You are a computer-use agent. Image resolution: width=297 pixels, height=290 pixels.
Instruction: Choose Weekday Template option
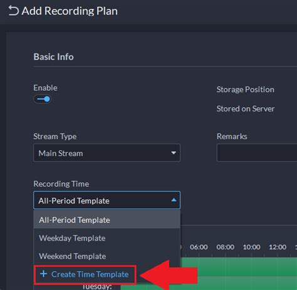(107, 238)
